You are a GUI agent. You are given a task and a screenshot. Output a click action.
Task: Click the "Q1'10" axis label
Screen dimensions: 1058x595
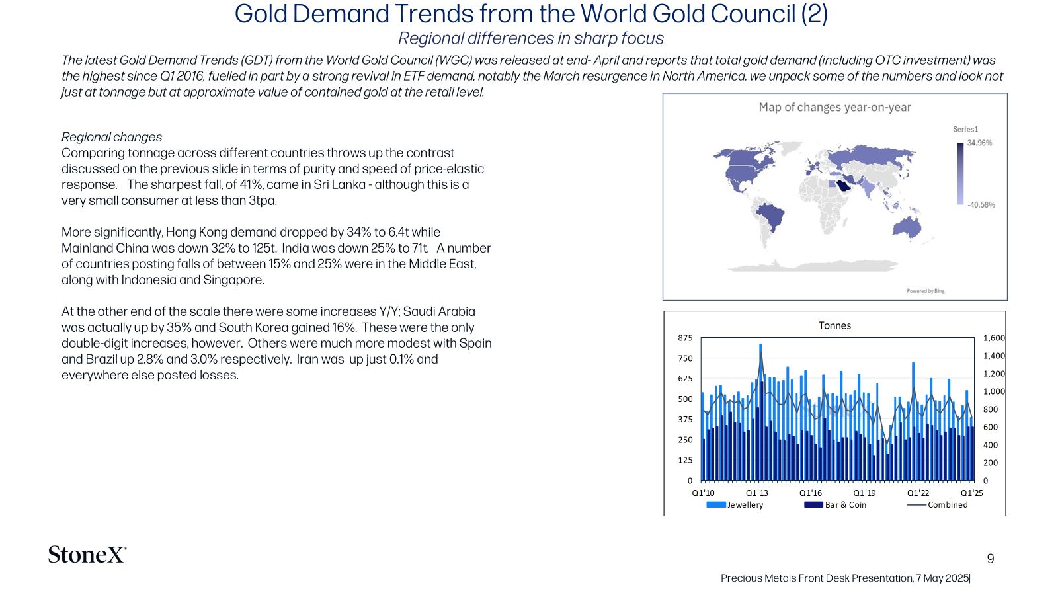tap(703, 493)
